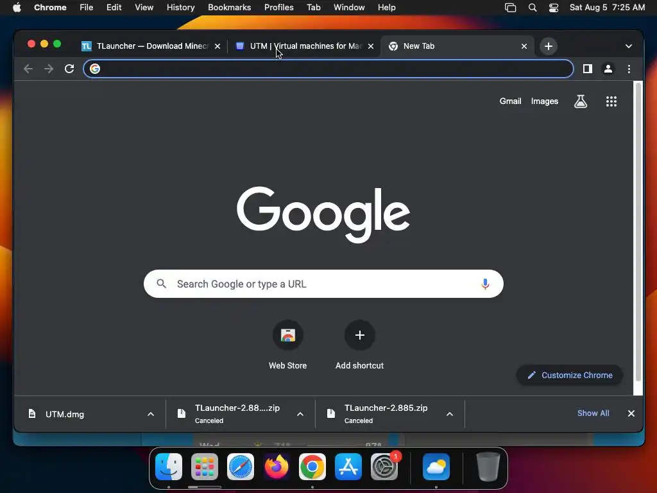
Task: Open the profile avatar menu
Action: (x=608, y=69)
